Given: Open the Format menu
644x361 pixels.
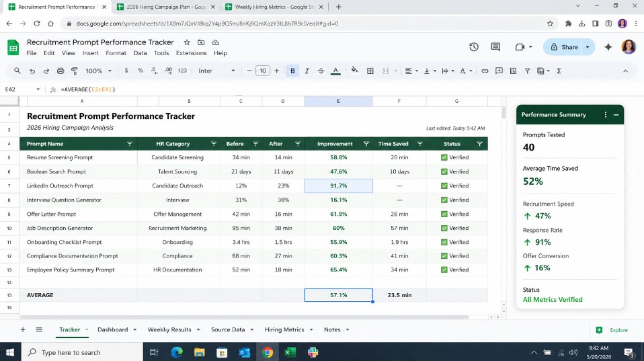Looking at the screenshot, I should [116, 53].
